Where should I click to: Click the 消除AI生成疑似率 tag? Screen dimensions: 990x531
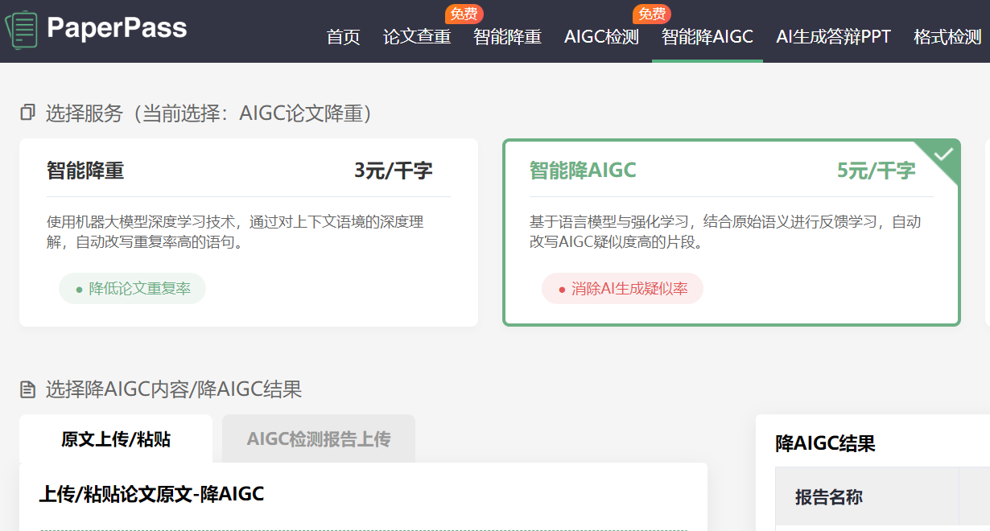click(622, 289)
